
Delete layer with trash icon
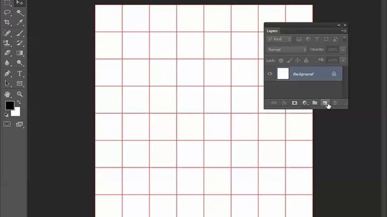tap(335, 103)
